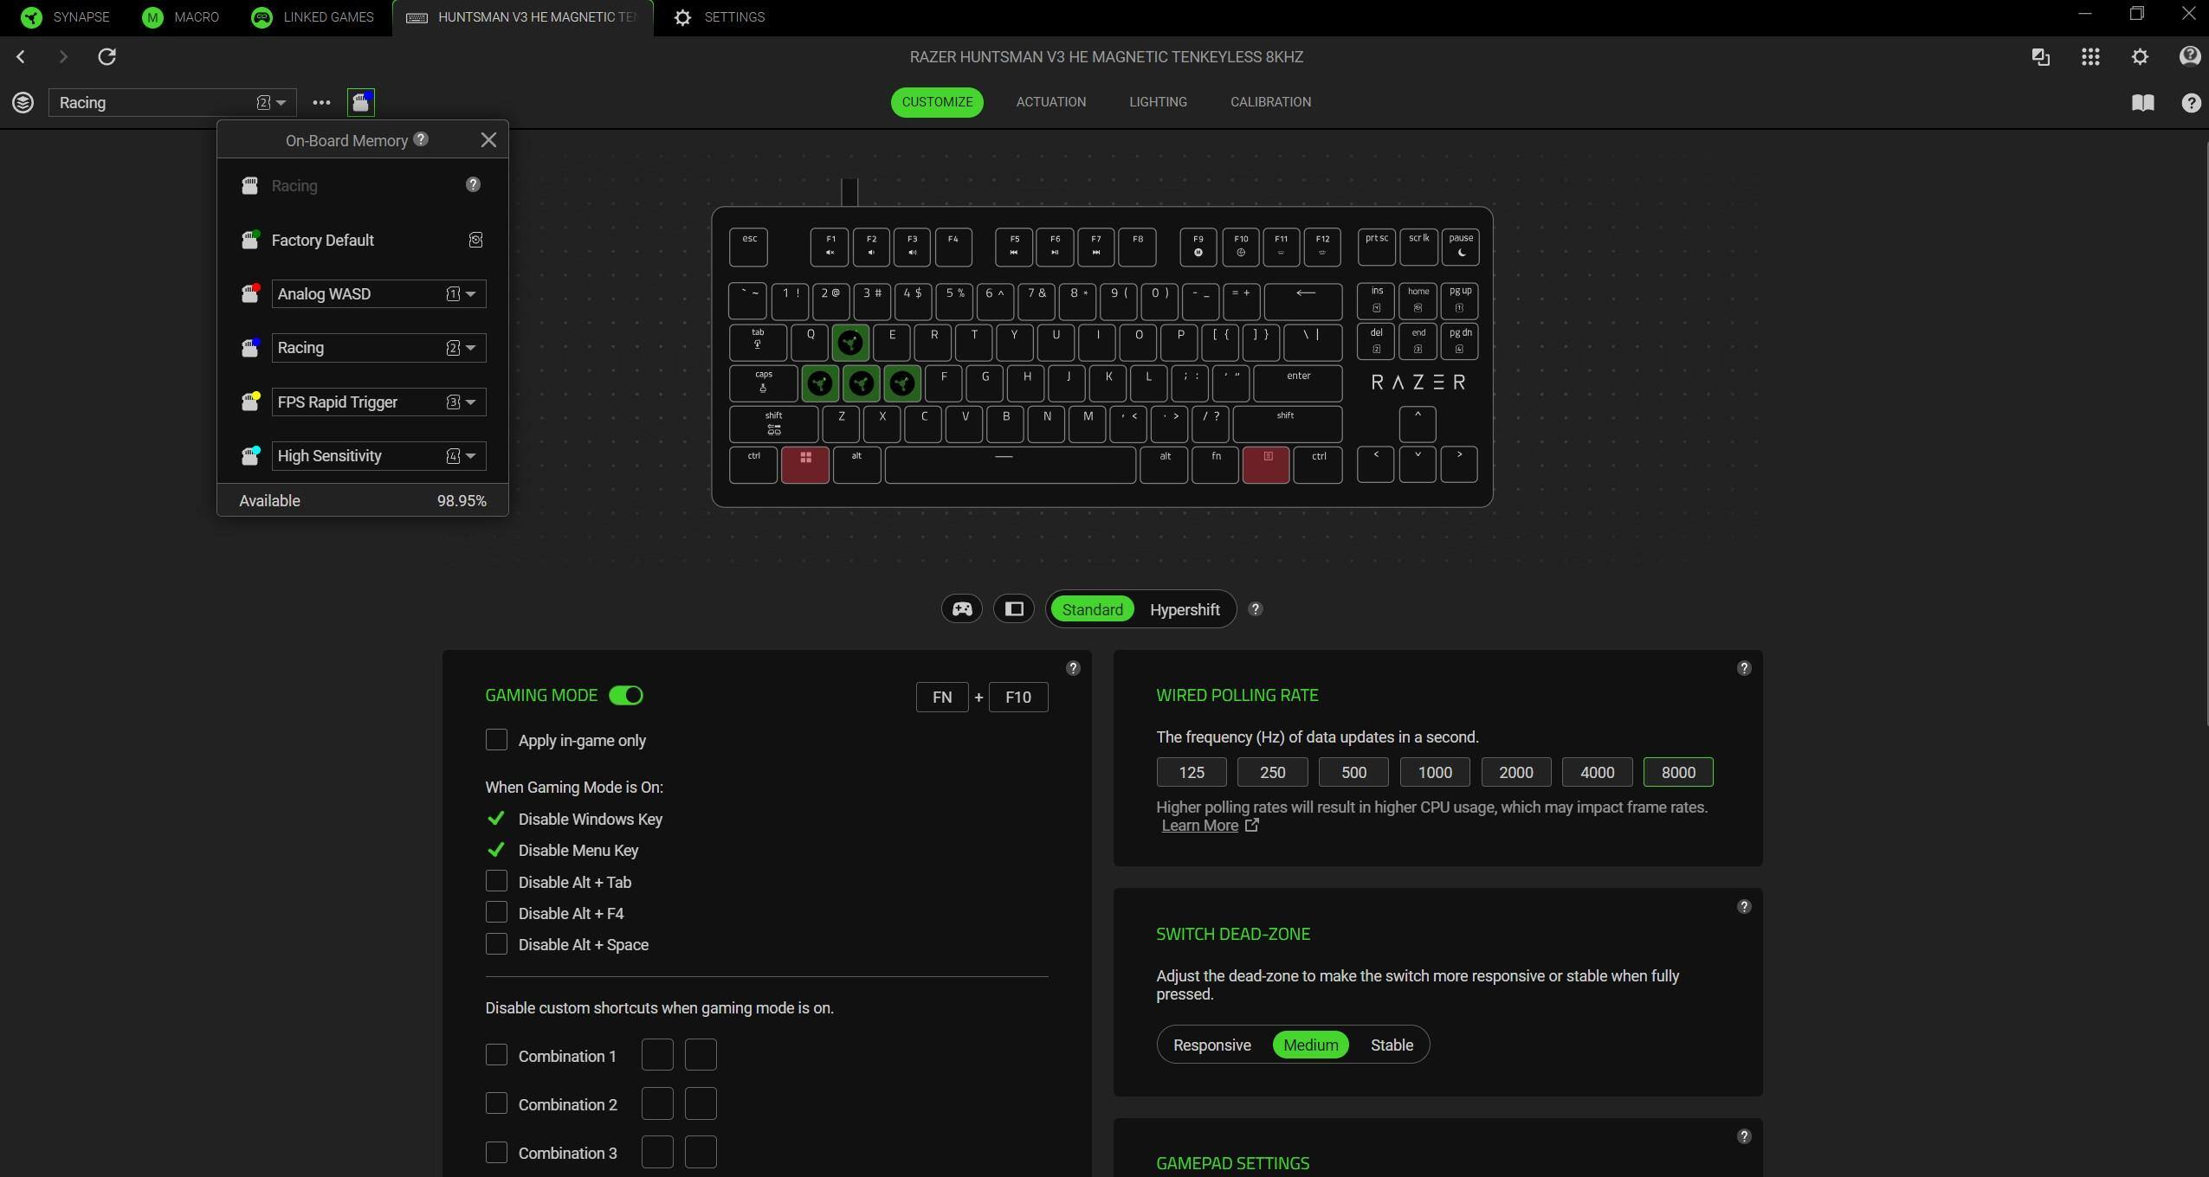Select the Factory Default memory profile

pyautogui.click(x=322, y=241)
